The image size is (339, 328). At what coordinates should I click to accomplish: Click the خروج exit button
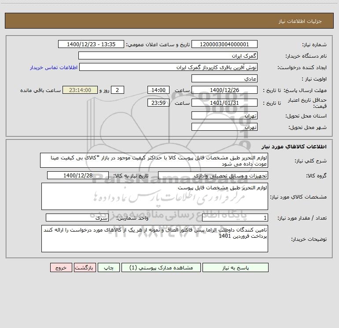click(x=61, y=268)
